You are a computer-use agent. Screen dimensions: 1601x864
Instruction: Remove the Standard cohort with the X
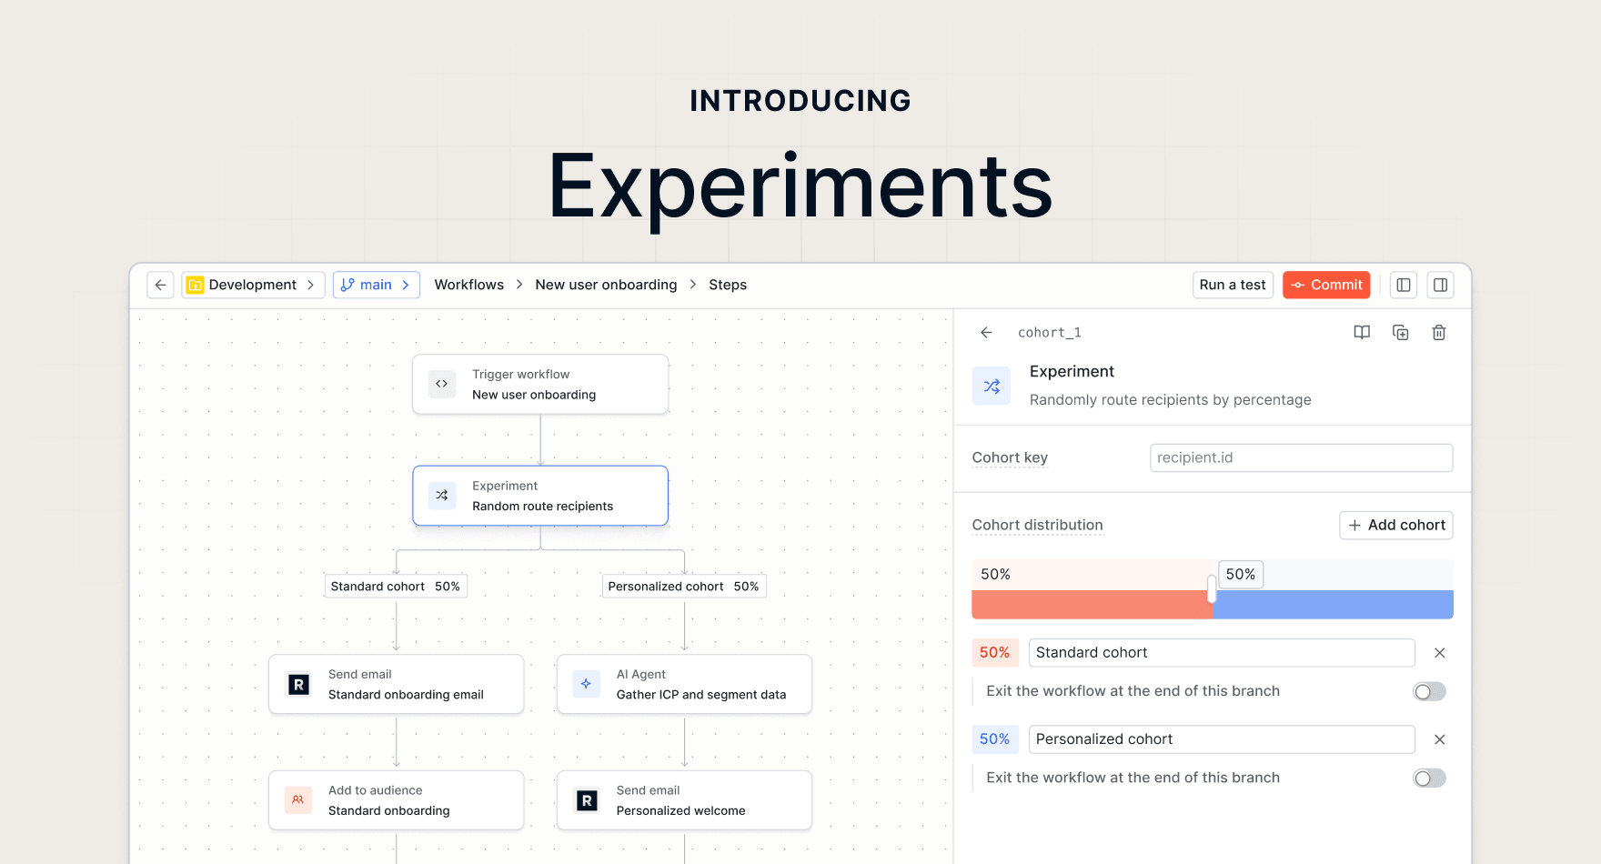click(1440, 653)
